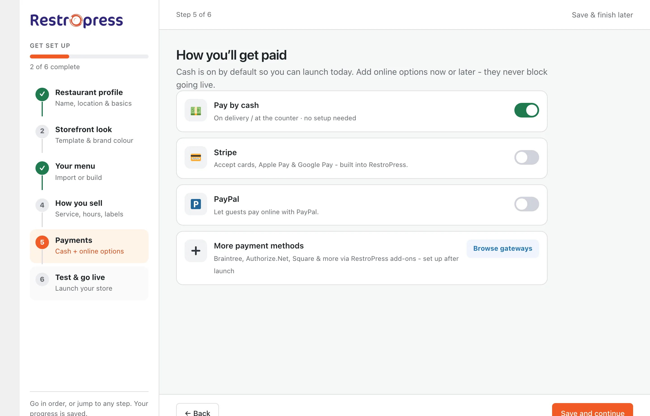Image resolution: width=650 pixels, height=416 pixels.
Task: Open the Storefront look step
Action: [89, 135]
